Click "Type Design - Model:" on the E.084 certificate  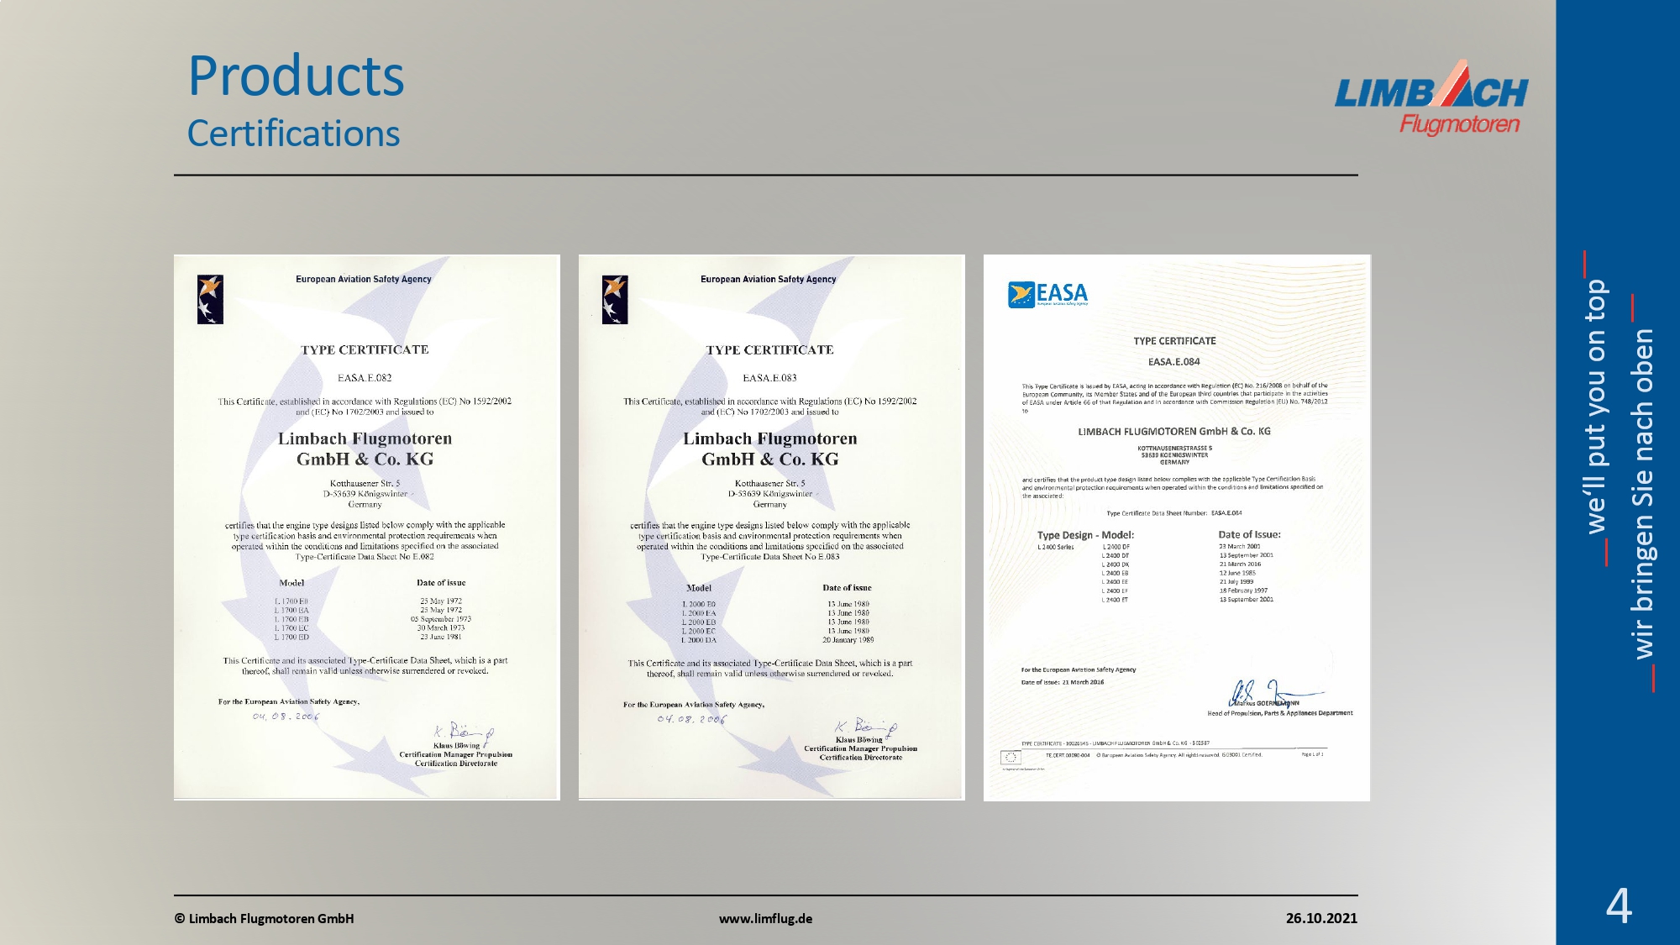pos(1085,535)
